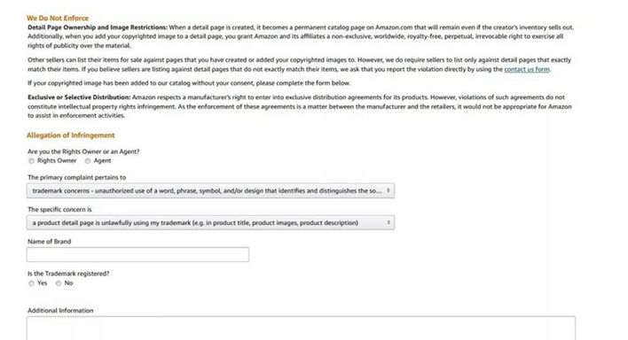Click the 'Yes' label text
The width and height of the screenshot is (628, 340).
click(x=42, y=283)
